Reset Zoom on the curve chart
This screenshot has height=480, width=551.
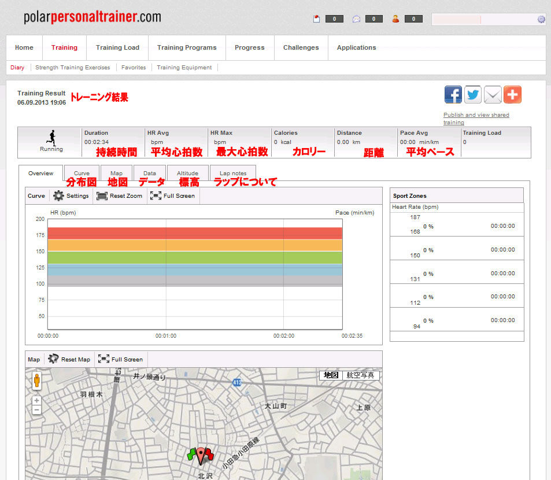coord(120,196)
